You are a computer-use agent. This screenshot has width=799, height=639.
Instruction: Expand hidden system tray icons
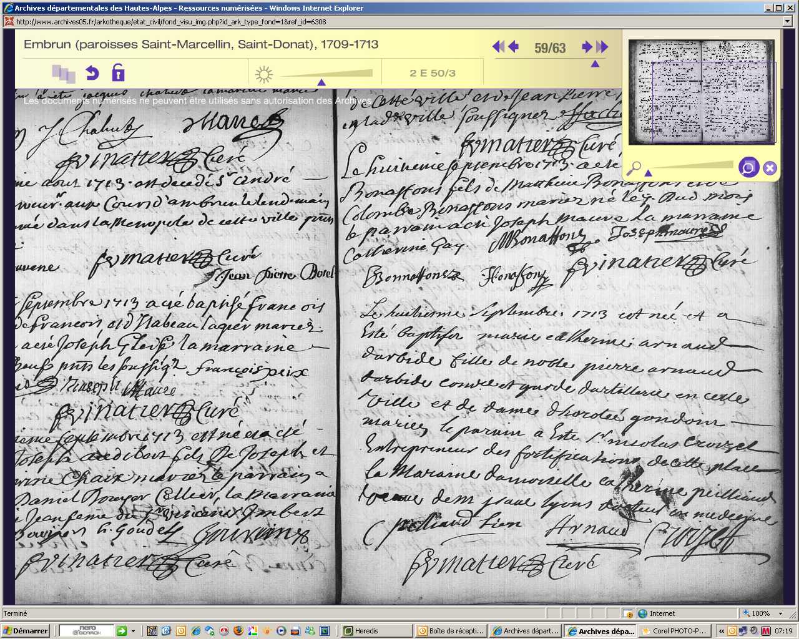pyautogui.click(x=721, y=631)
